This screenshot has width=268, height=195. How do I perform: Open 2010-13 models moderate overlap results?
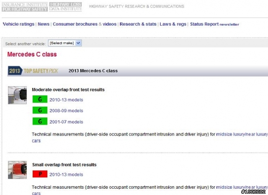pyautogui.click(x=66, y=100)
